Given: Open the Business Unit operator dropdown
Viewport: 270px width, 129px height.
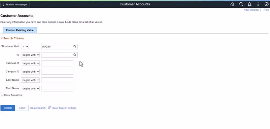Looking at the screenshot, I should pyautogui.click(x=25, y=47).
